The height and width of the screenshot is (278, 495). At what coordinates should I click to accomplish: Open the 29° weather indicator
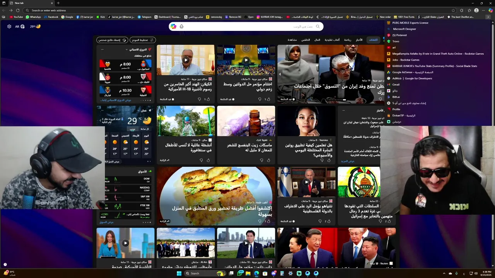click(35, 26)
